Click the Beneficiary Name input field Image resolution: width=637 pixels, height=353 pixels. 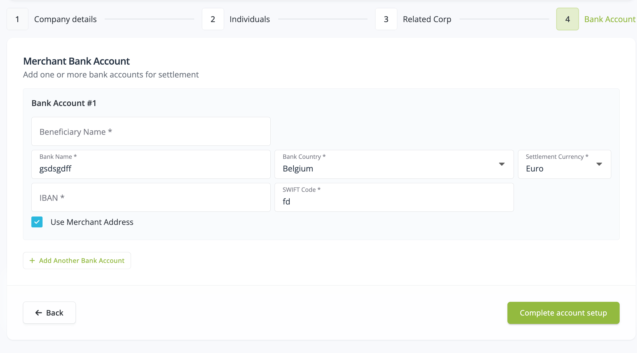click(151, 131)
